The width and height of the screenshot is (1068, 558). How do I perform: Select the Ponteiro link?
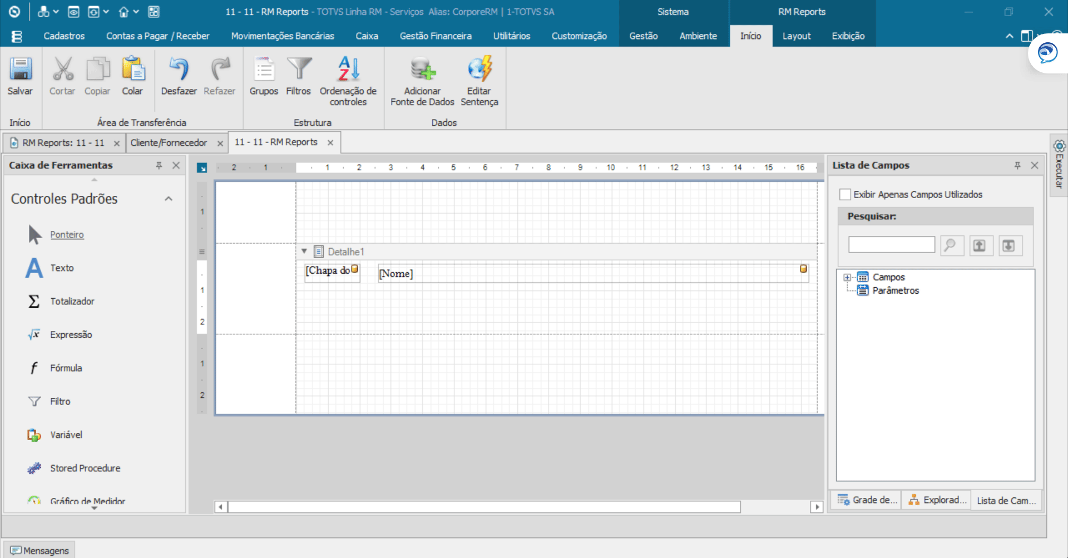tap(67, 235)
